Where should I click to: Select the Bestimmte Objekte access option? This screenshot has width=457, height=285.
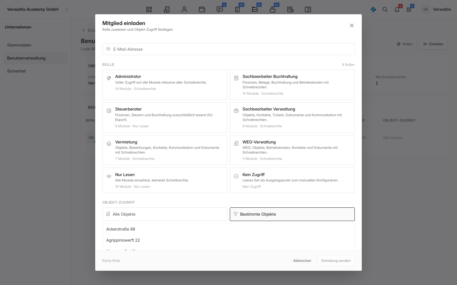click(x=292, y=214)
